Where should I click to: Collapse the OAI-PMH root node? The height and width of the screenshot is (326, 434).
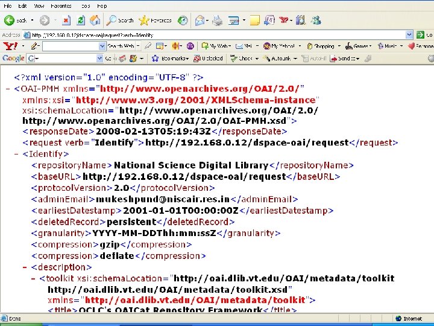pos(8,89)
